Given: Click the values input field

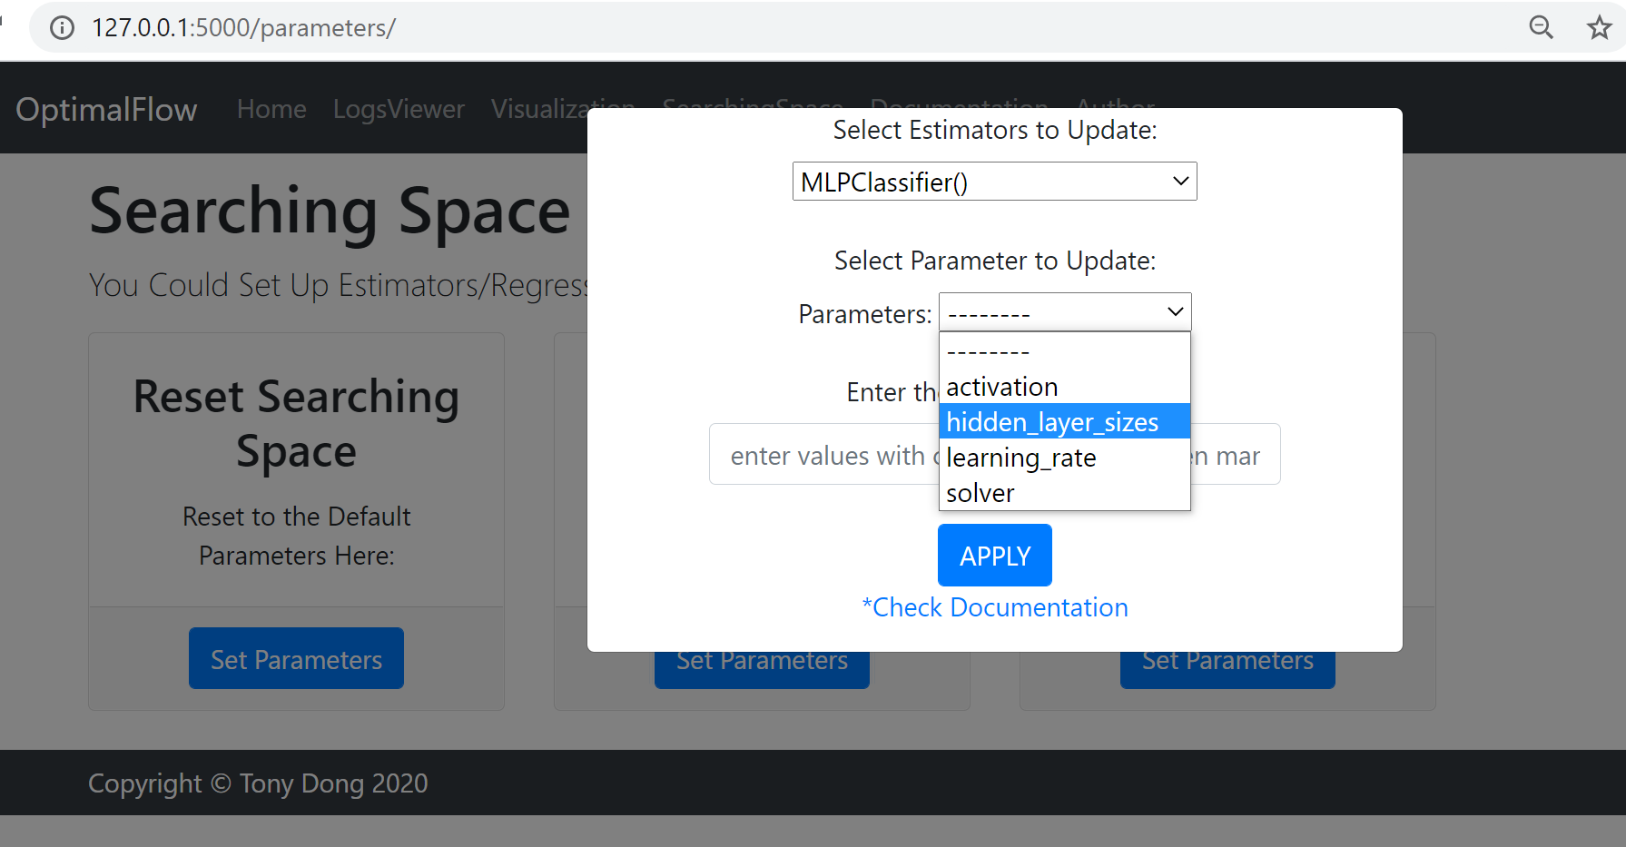Looking at the screenshot, I should [822, 455].
